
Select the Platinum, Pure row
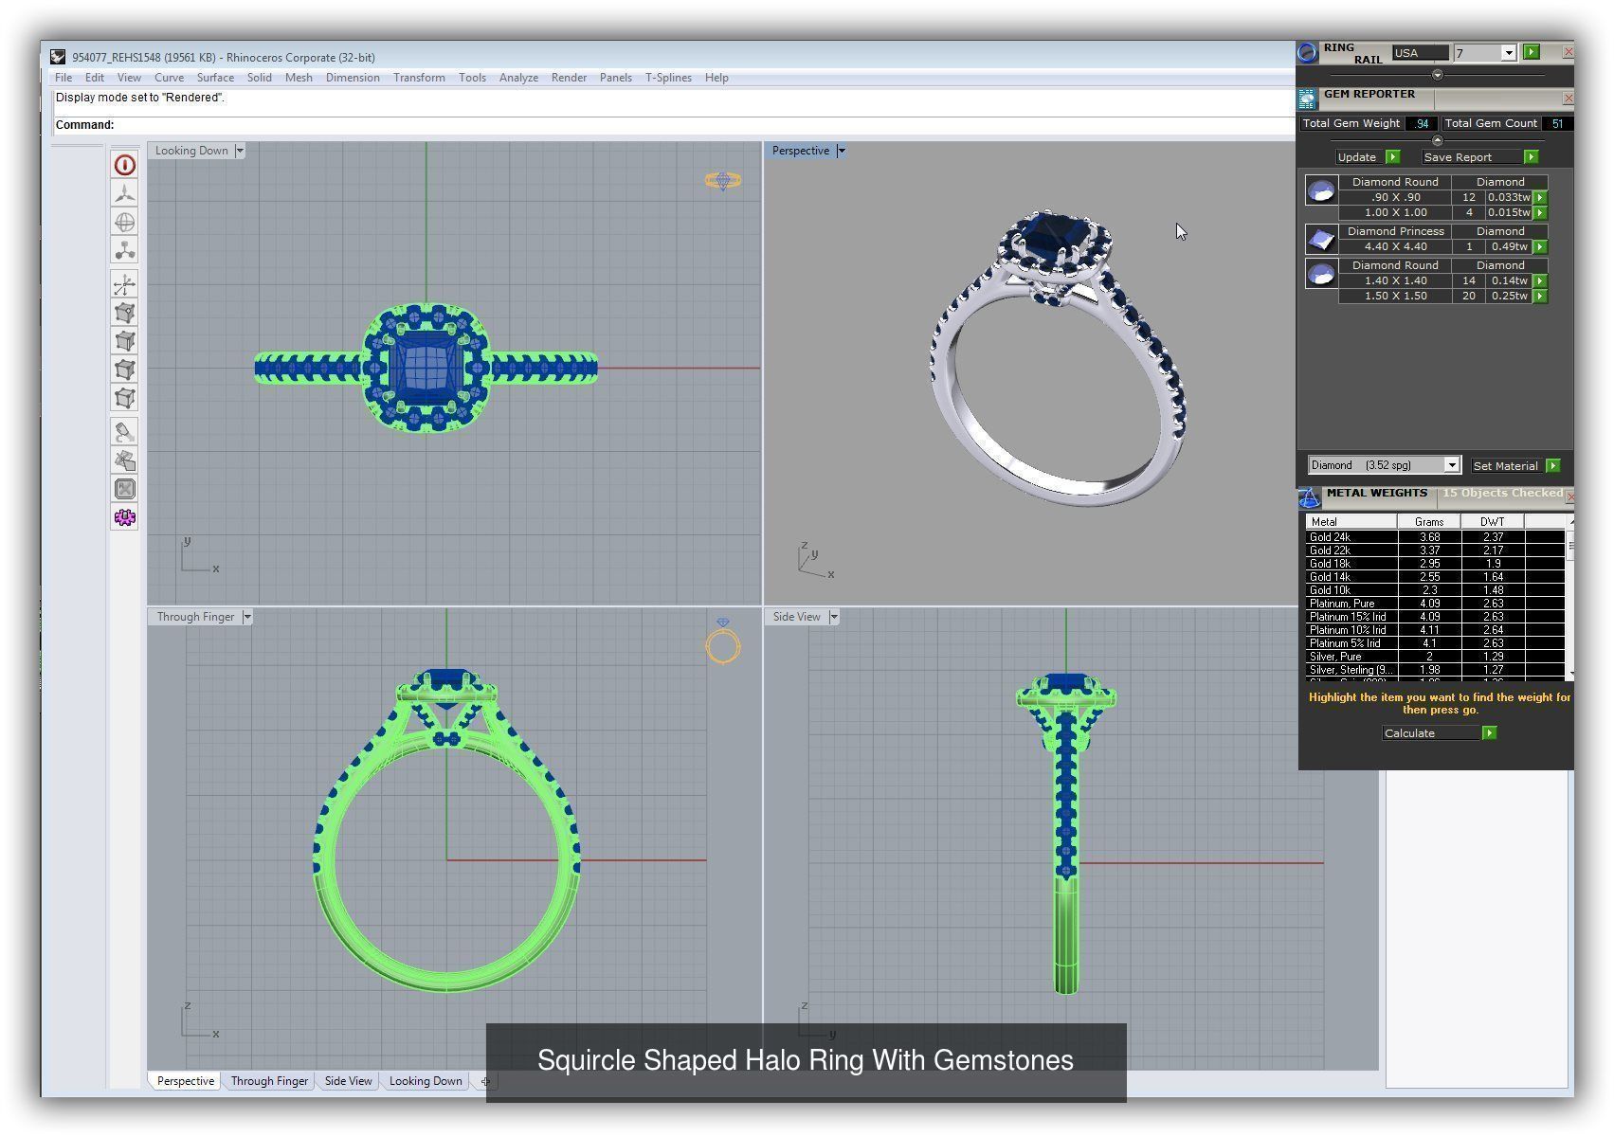(1435, 604)
